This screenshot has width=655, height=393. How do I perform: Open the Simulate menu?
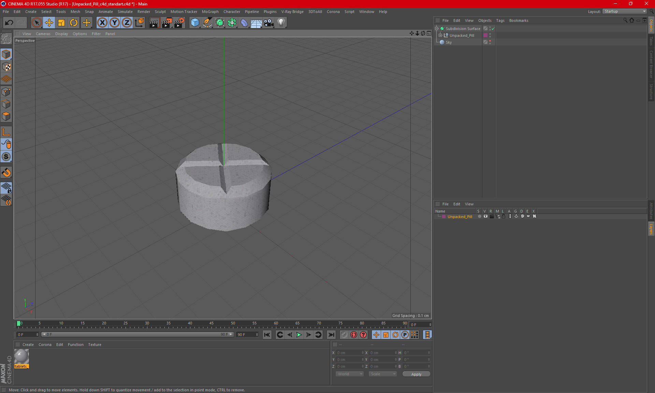pyautogui.click(x=125, y=12)
